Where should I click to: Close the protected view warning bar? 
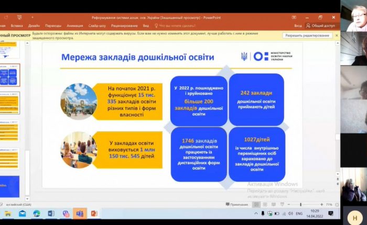tap(337, 36)
